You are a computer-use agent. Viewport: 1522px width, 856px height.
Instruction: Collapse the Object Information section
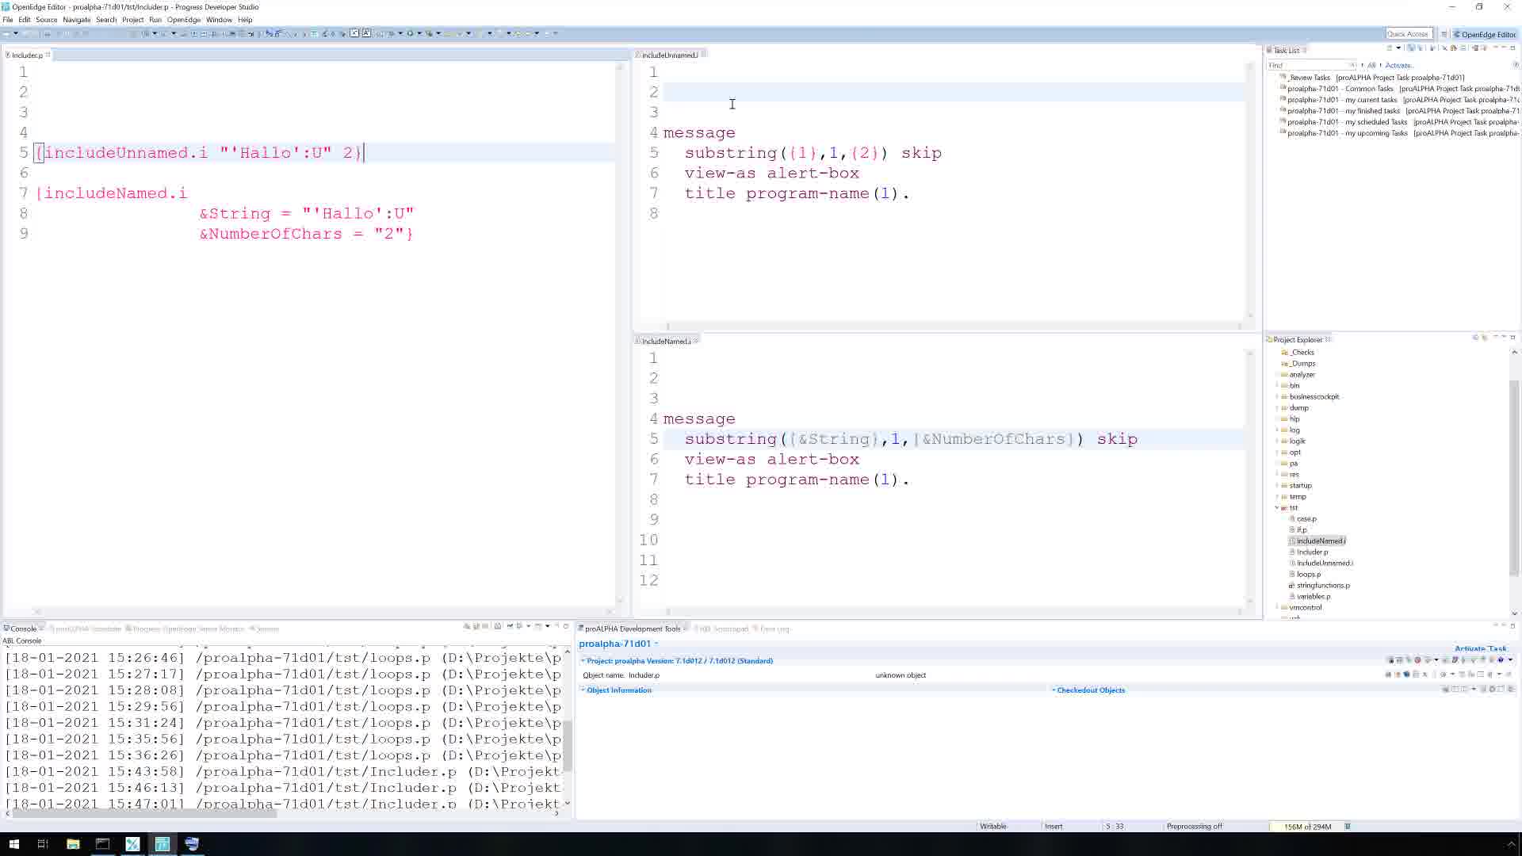coord(583,690)
